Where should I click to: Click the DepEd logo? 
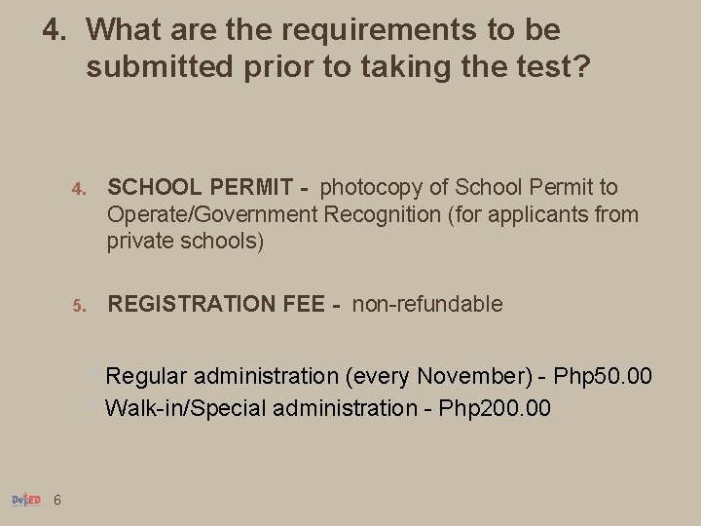25,500
